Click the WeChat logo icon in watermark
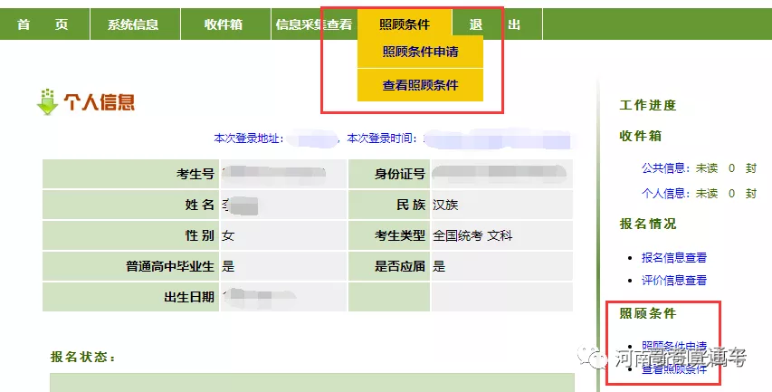This screenshot has height=392, width=772. (x=597, y=358)
